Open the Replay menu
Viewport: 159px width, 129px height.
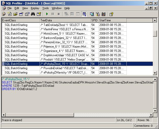click(35, 8)
